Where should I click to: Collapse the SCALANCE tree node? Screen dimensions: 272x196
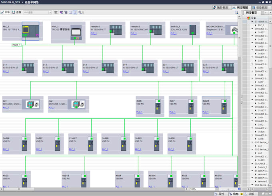click(252, 164)
